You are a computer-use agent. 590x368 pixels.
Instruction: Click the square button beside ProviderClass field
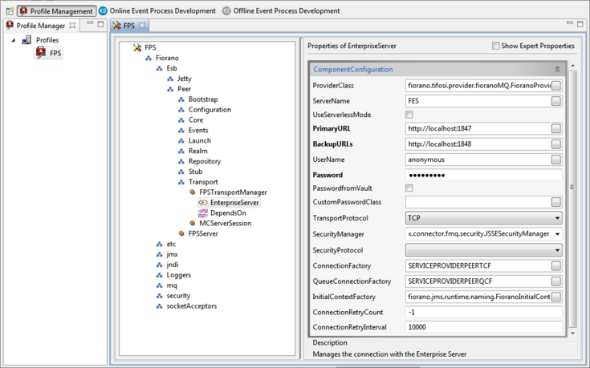pos(555,86)
